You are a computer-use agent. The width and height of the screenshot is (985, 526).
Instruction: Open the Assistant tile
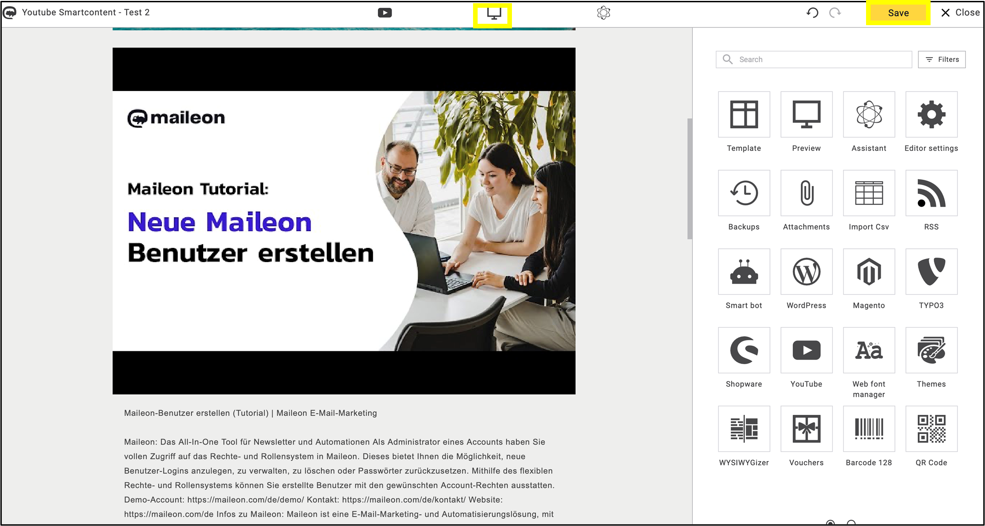pyautogui.click(x=869, y=114)
